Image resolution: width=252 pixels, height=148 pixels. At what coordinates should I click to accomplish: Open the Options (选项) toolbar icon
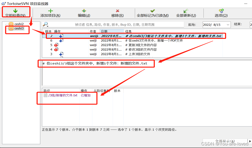221,11
